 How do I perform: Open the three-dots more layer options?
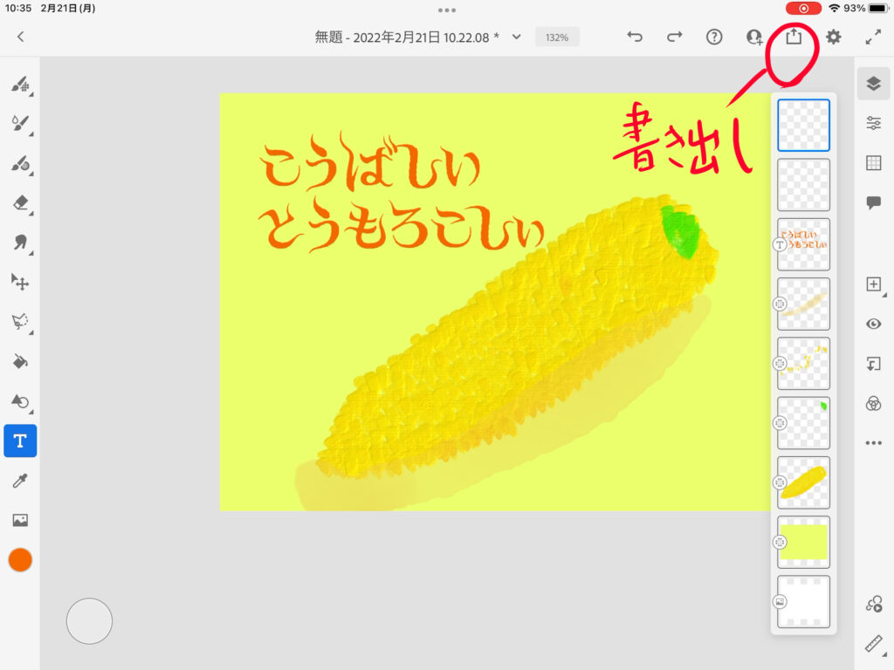click(873, 443)
